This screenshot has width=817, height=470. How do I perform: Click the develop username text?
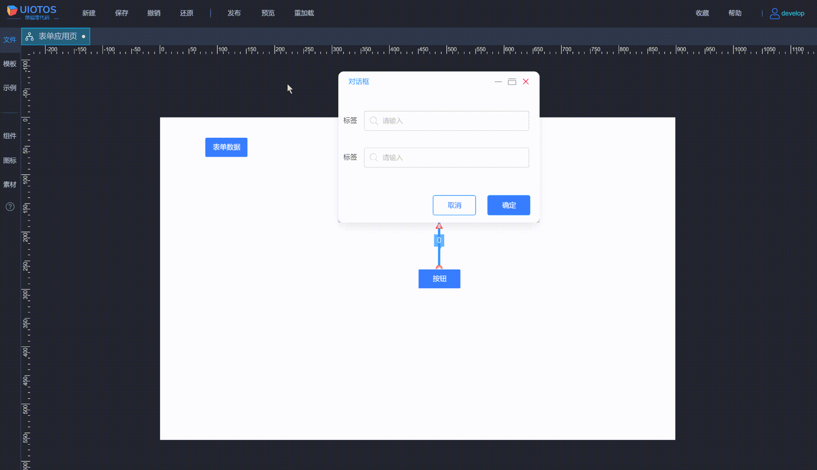(793, 13)
